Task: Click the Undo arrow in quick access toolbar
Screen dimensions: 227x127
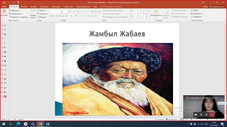Action: click(x=9, y=2)
